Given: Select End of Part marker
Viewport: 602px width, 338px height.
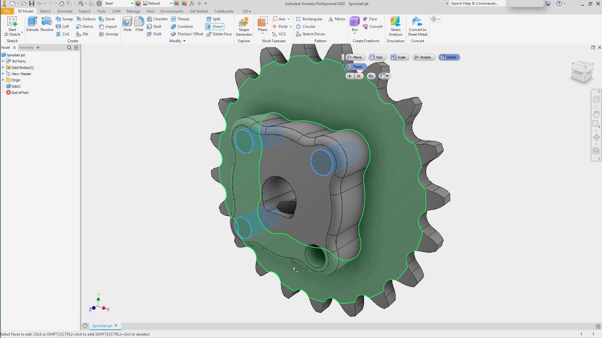Looking at the screenshot, I should [x=17, y=92].
